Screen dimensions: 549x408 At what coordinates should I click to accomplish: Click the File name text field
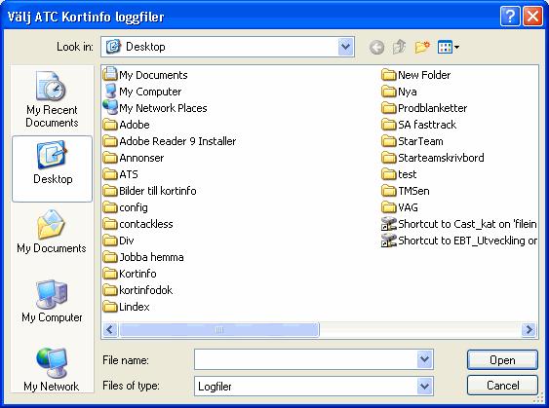[306, 359]
